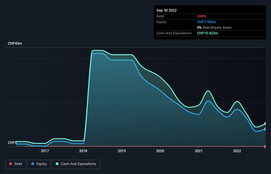Click the CHF0 y-axis label
Image resolution: width=271 pixels, height=174 pixels.
12,143
